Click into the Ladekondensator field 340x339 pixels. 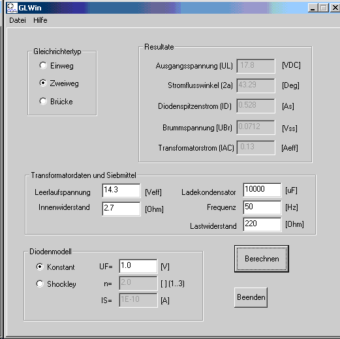[x=262, y=190]
